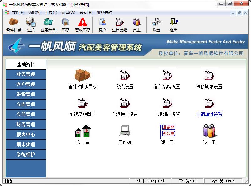Click the app icon in menu bar

click(x=7, y=12)
